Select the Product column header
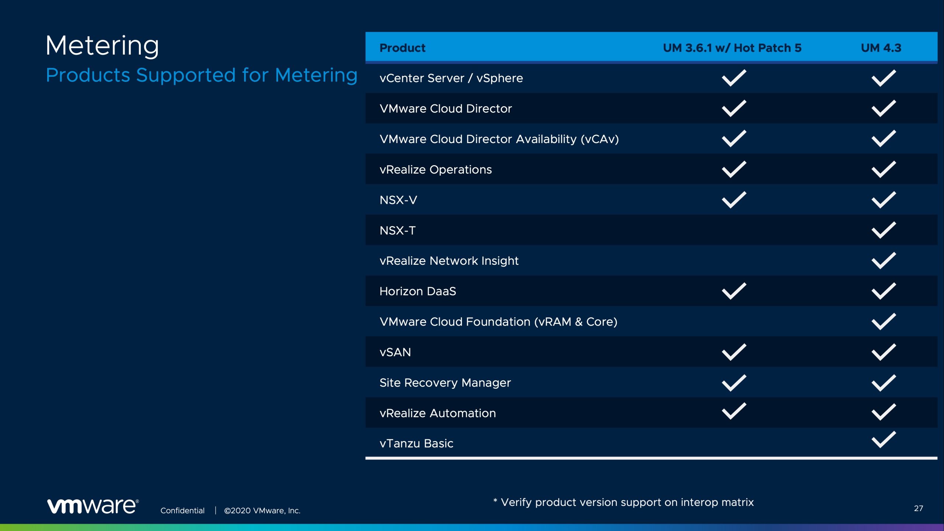Image resolution: width=944 pixels, height=531 pixels. (402, 48)
